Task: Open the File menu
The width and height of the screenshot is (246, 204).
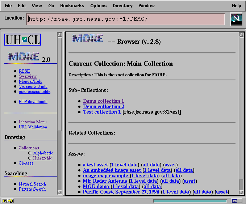Action: coord(8,6)
